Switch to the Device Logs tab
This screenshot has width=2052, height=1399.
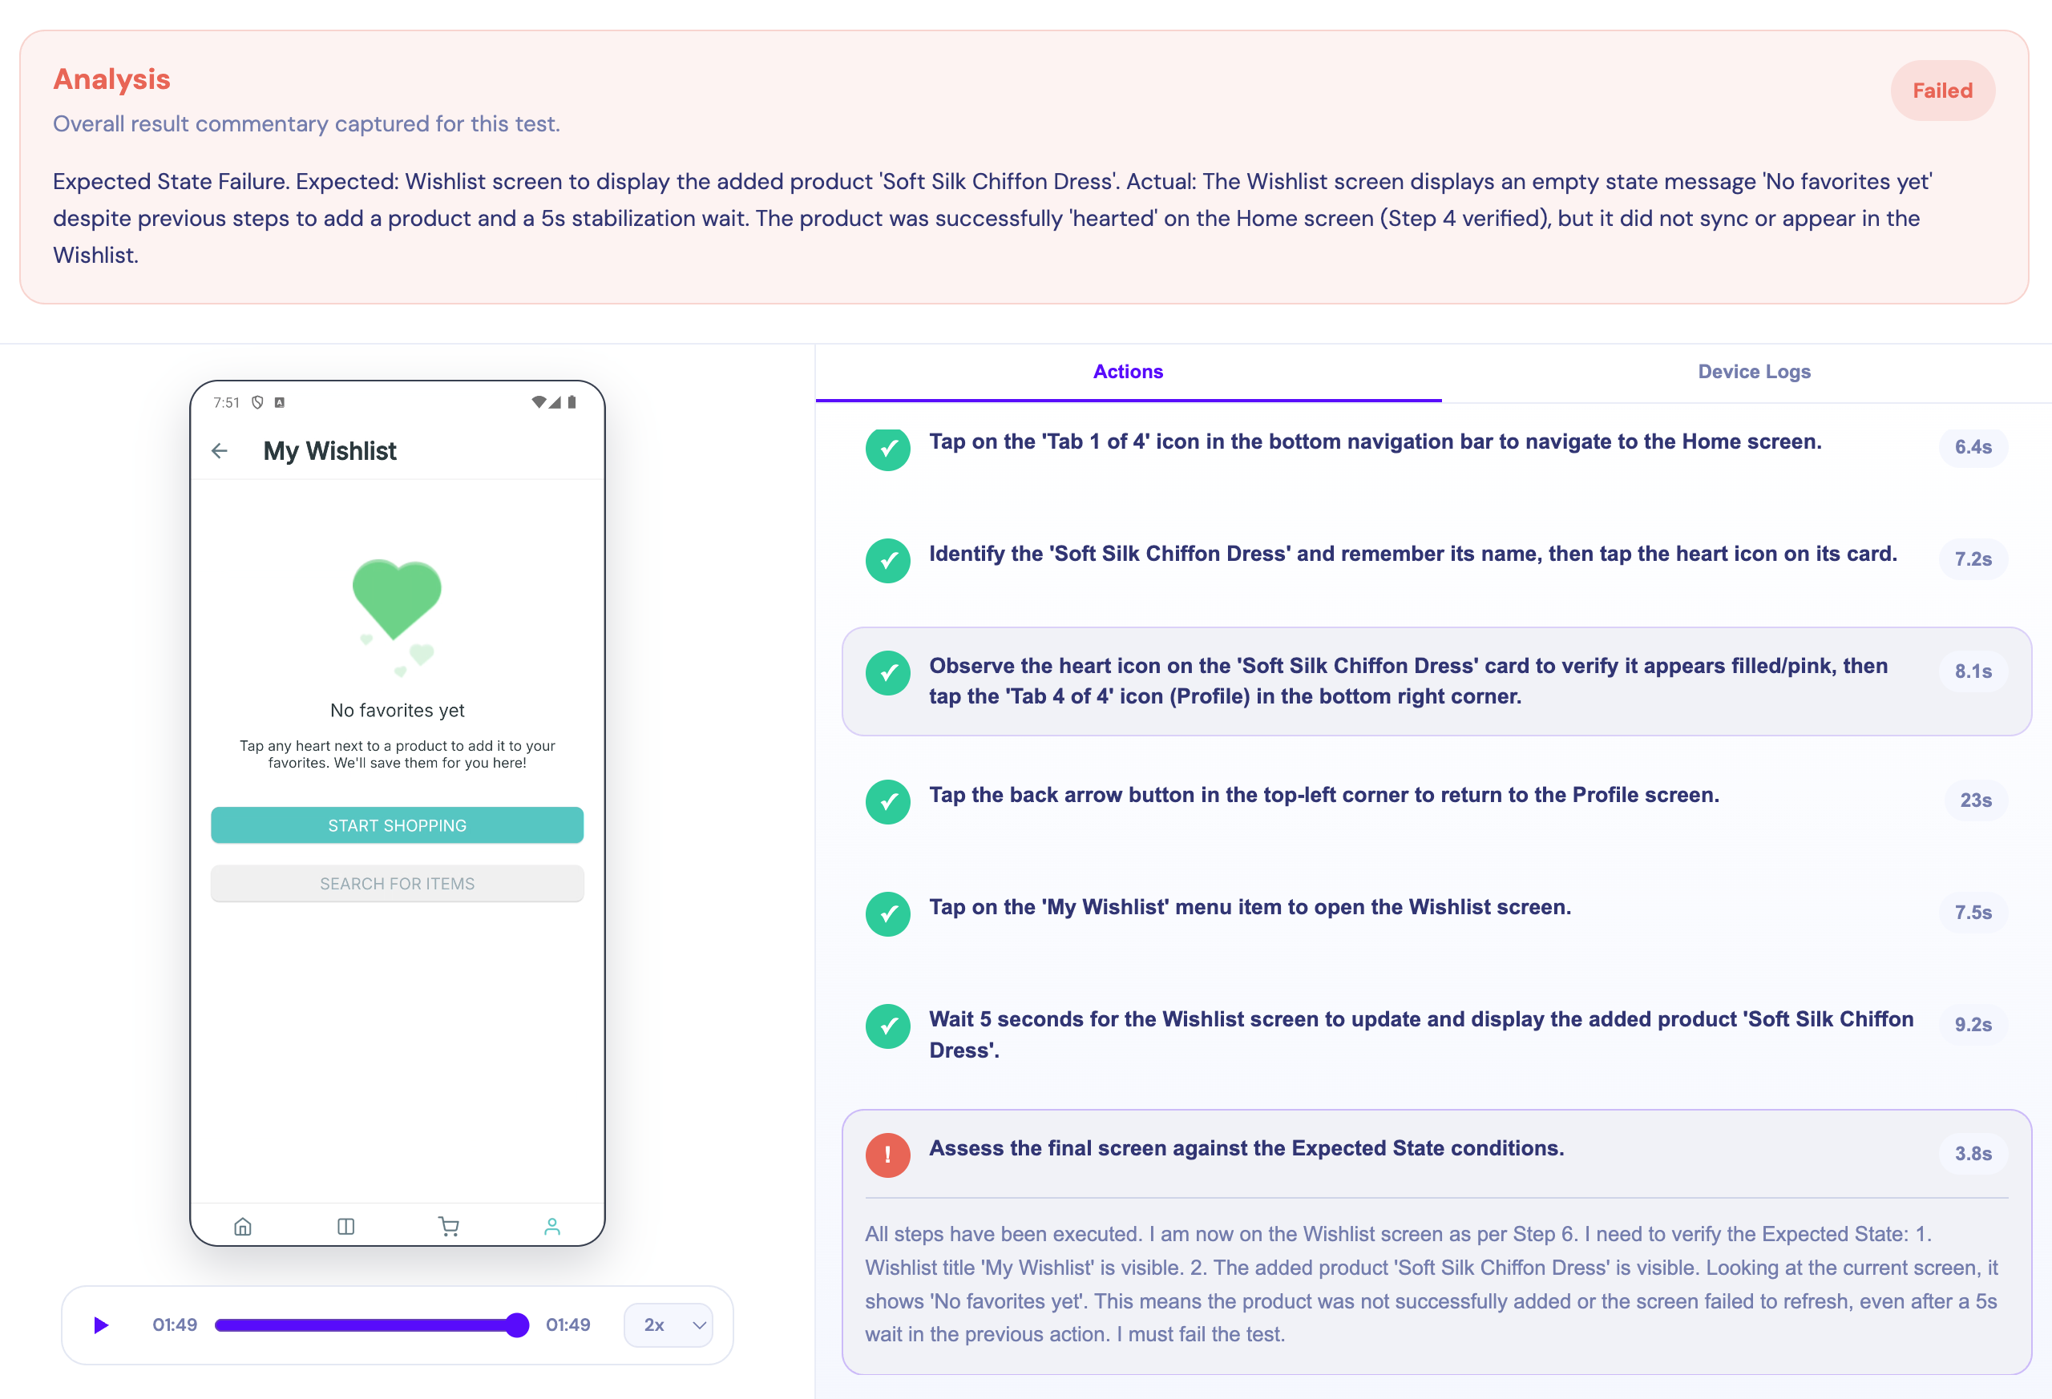(x=1754, y=372)
